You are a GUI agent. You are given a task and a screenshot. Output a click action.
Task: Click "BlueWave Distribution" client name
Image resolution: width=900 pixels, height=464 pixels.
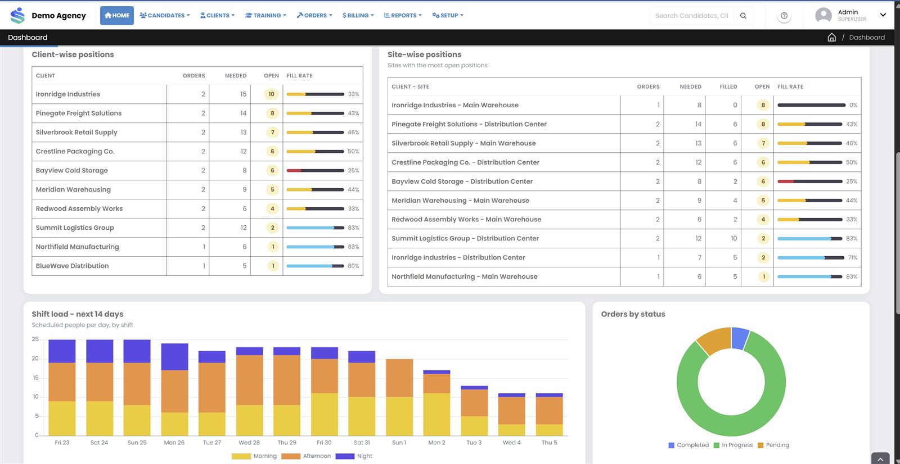[x=72, y=266]
